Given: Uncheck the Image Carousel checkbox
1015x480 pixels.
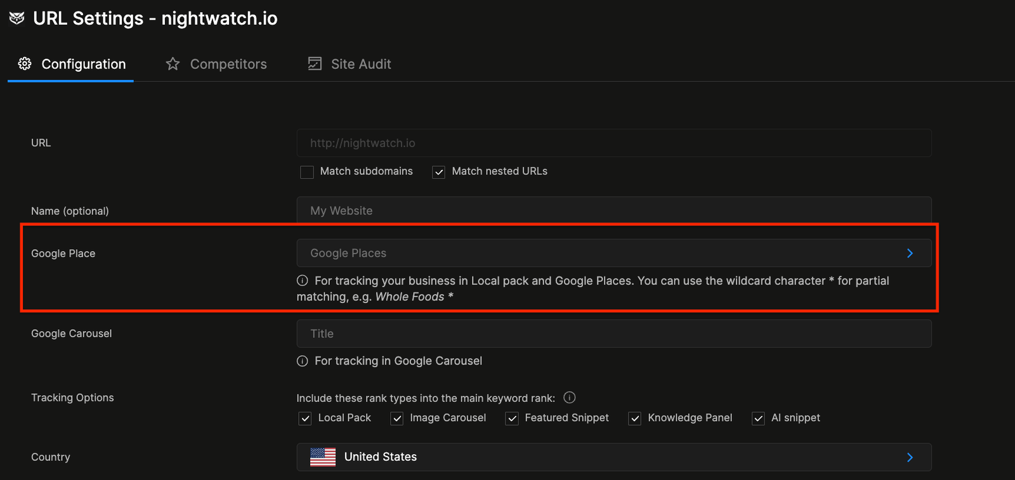Looking at the screenshot, I should point(397,418).
